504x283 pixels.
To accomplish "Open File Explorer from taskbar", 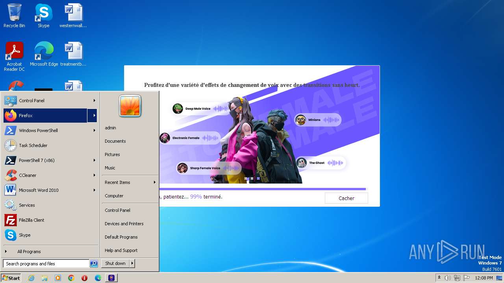I will point(44,278).
